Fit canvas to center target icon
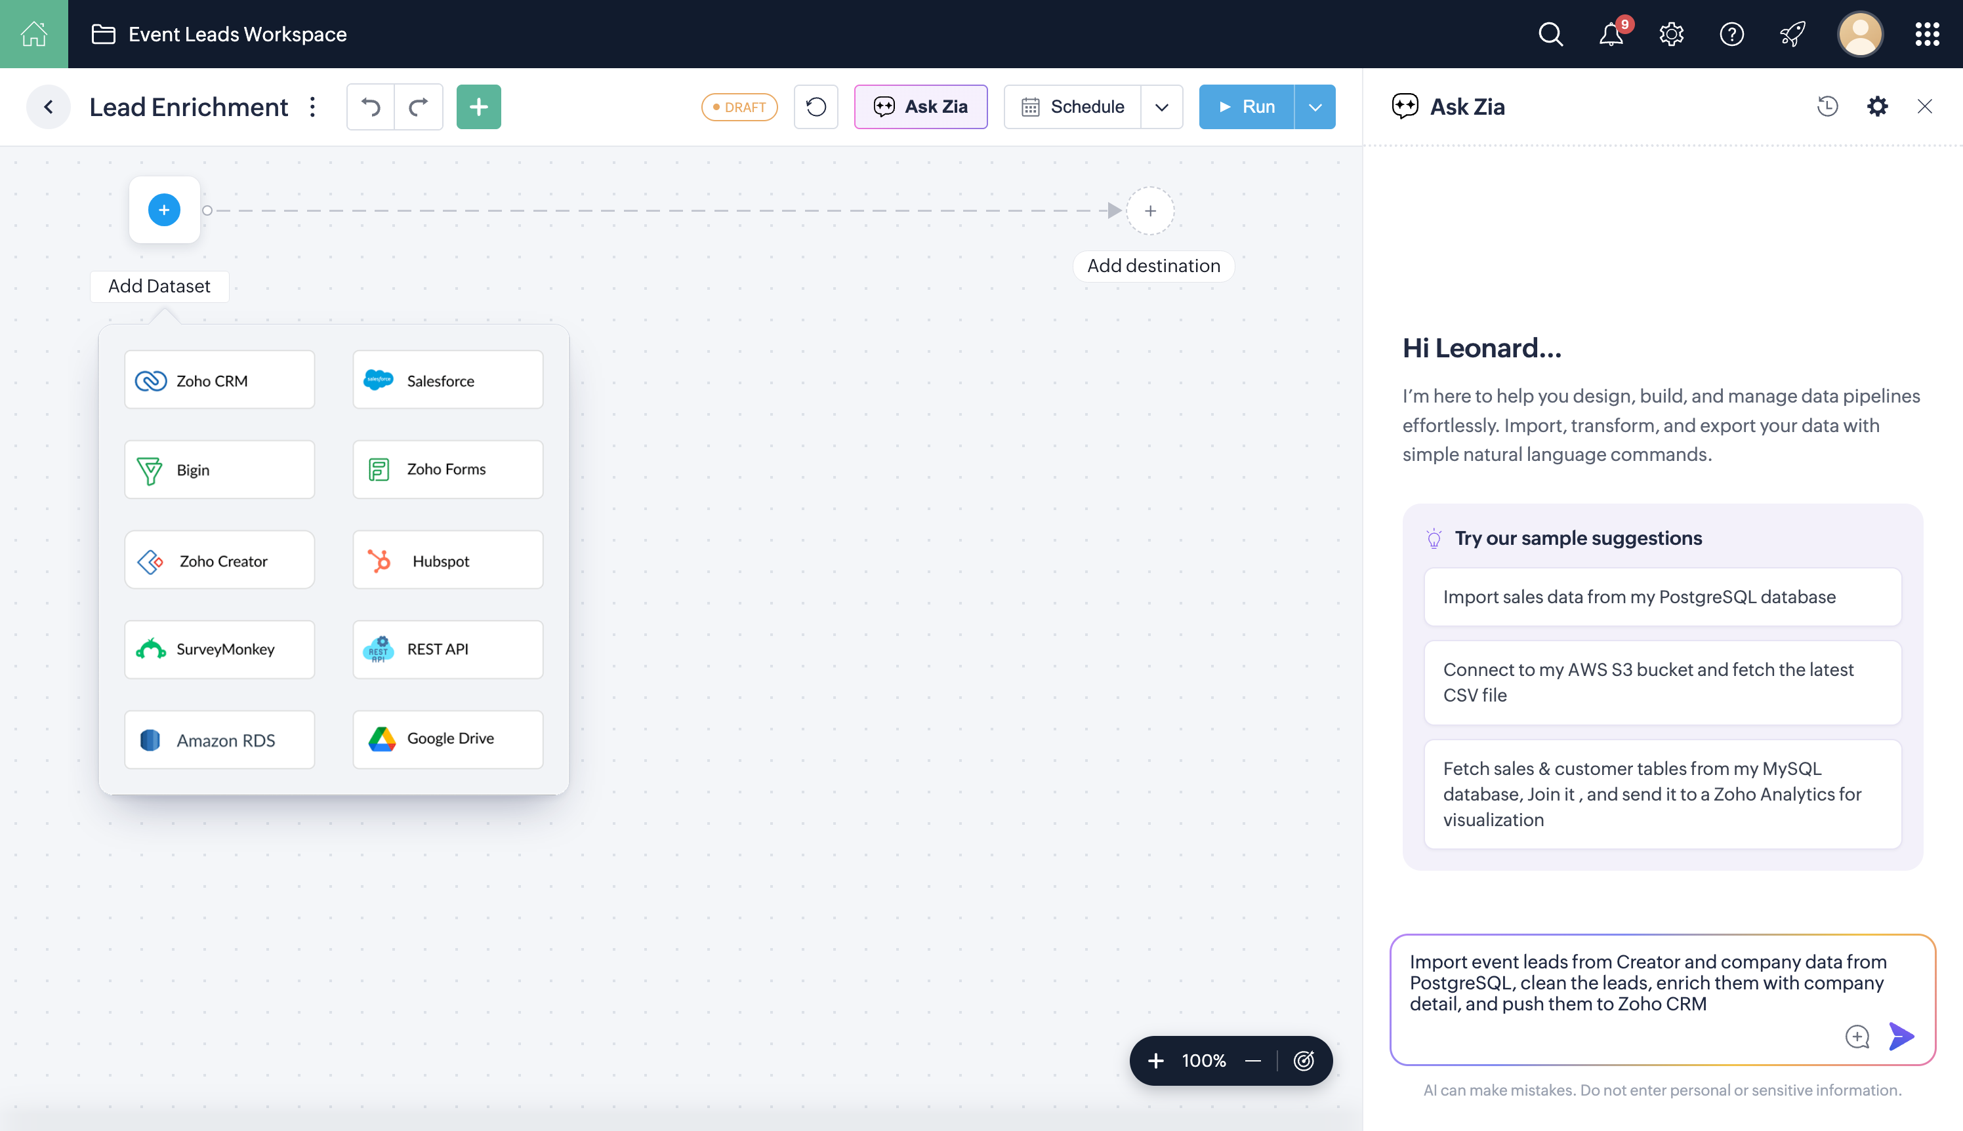Viewport: 1963px width, 1131px height. (1303, 1060)
